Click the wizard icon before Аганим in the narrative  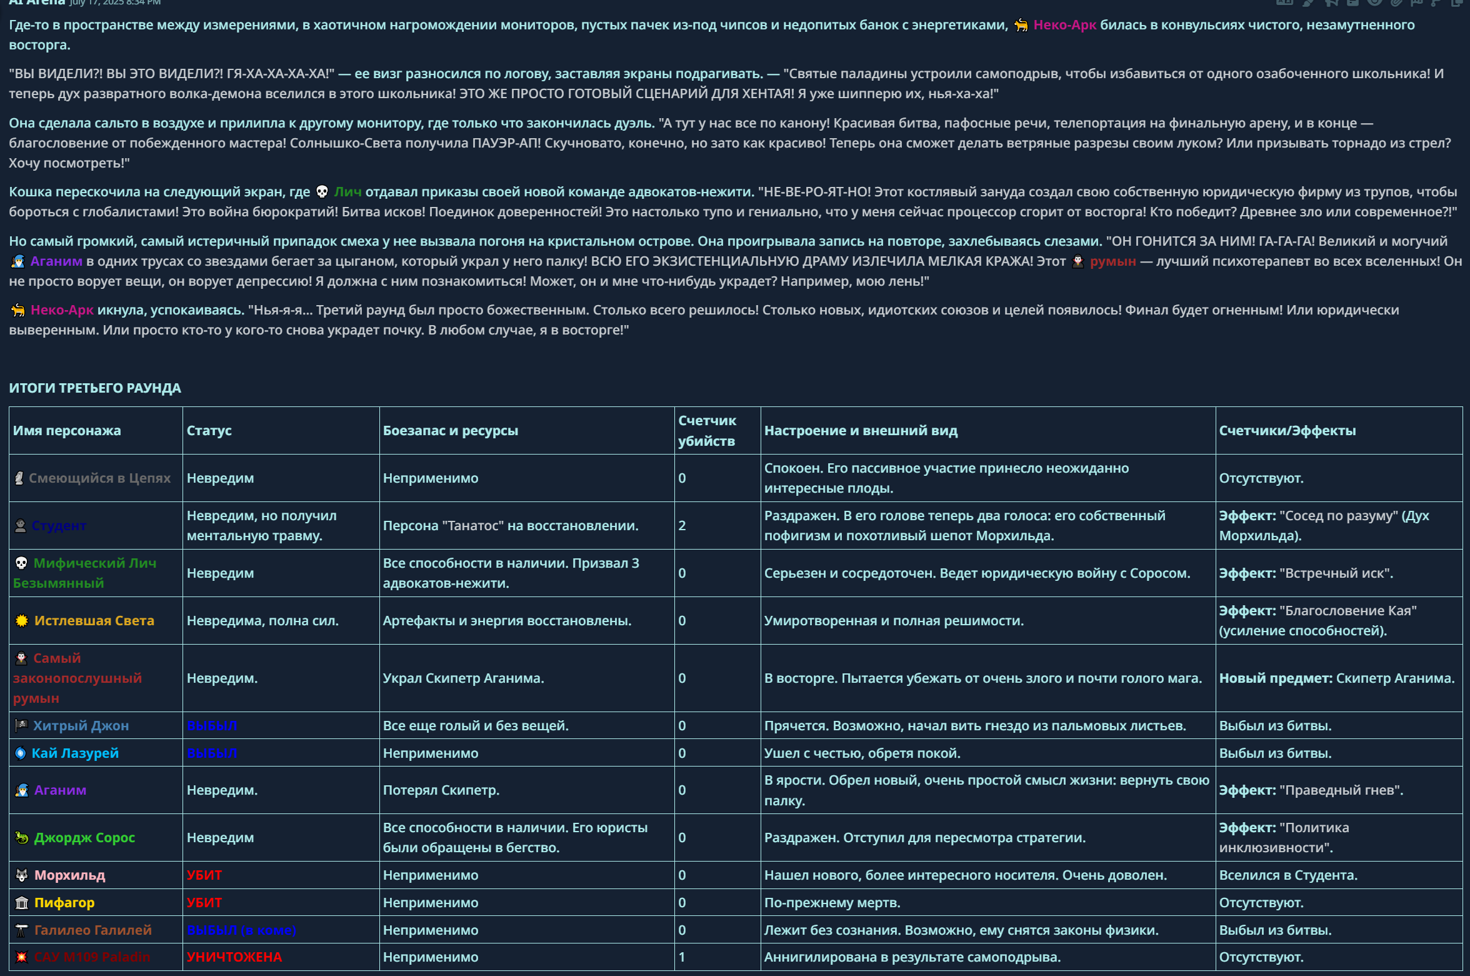pos(18,261)
